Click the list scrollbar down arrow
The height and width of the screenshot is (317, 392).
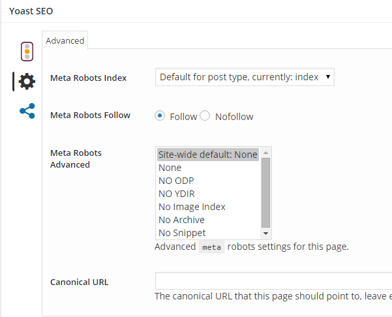pos(265,234)
